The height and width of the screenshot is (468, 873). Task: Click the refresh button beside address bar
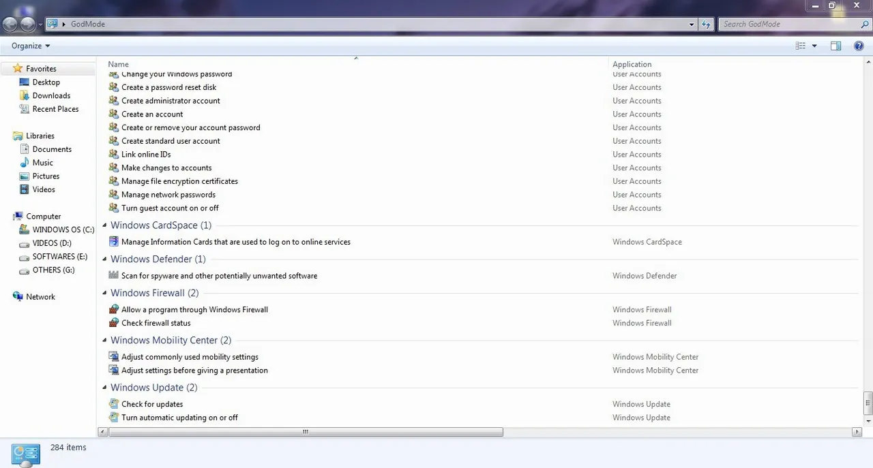coord(707,24)
